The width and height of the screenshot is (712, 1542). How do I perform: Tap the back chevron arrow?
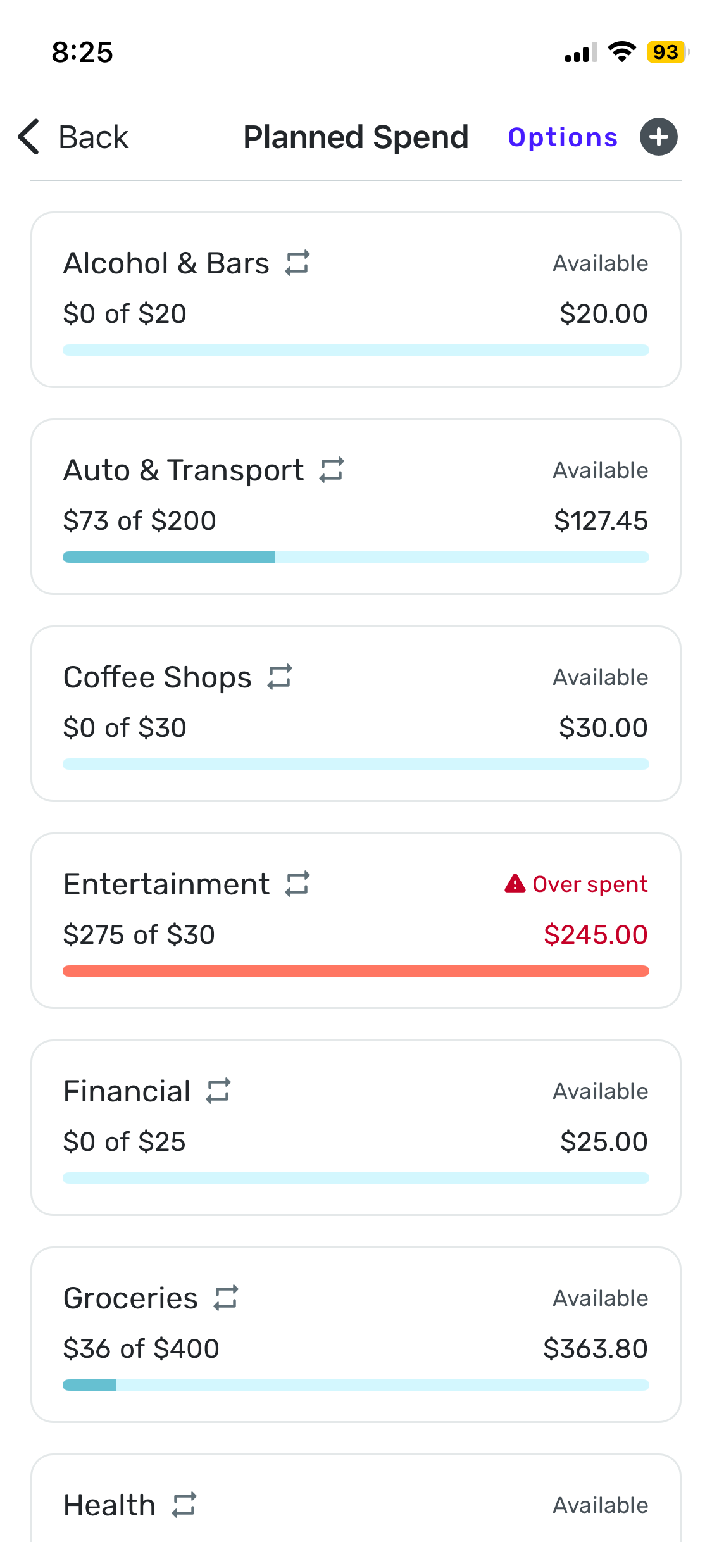click(29, 137)
